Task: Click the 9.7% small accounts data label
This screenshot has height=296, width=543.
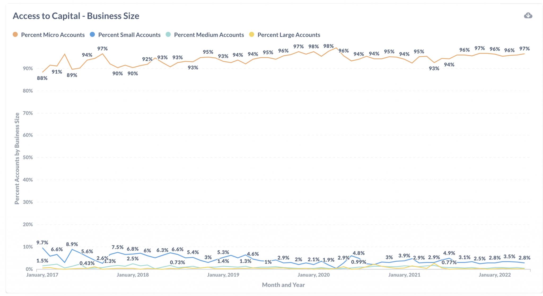Action: pyautogui.click(x=42, y=243)
